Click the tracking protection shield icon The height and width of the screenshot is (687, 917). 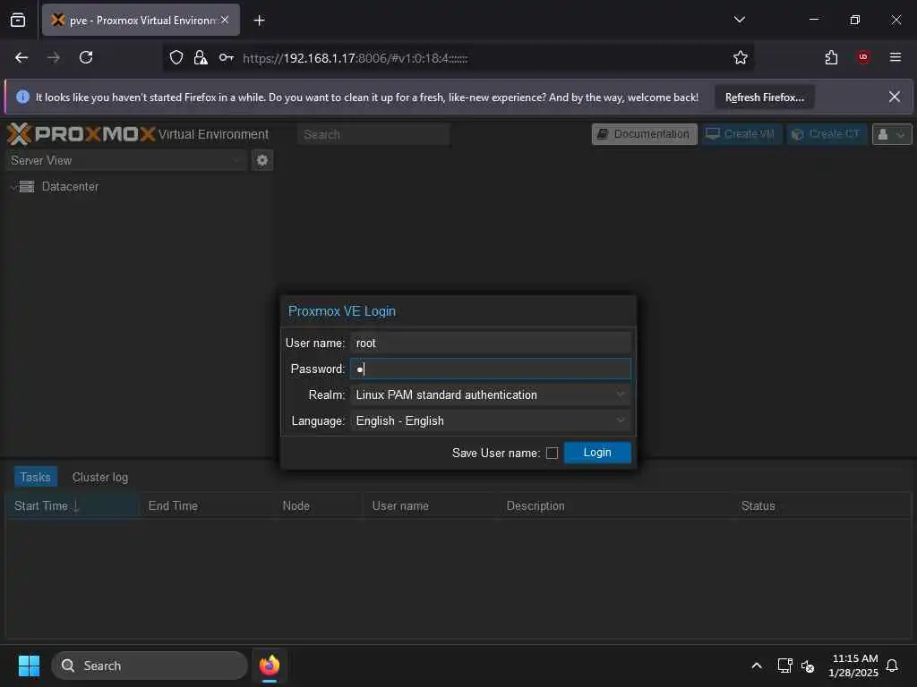pos(176,57)
